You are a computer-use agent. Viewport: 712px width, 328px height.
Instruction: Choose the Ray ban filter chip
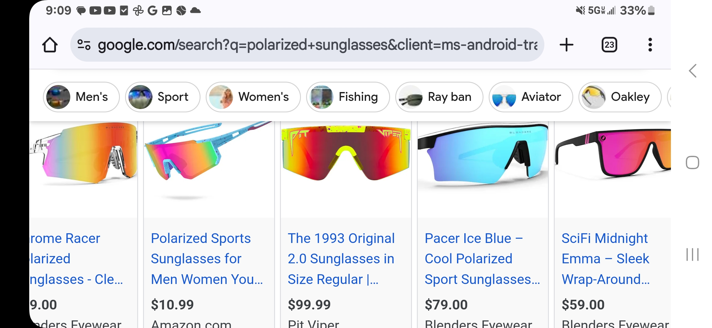pos(439,97)
